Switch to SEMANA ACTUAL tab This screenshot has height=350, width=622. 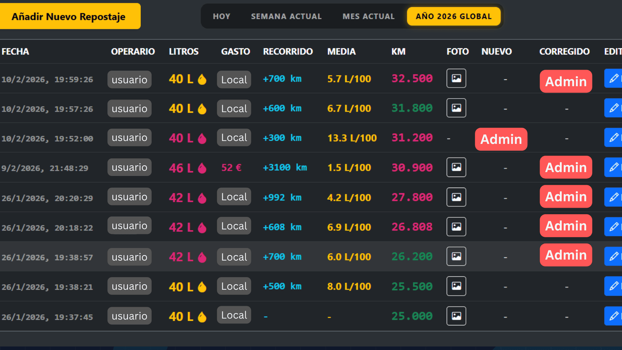[x=286, y=16]
